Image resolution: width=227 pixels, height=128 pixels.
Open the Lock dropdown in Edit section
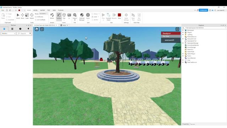pos(95,17)
